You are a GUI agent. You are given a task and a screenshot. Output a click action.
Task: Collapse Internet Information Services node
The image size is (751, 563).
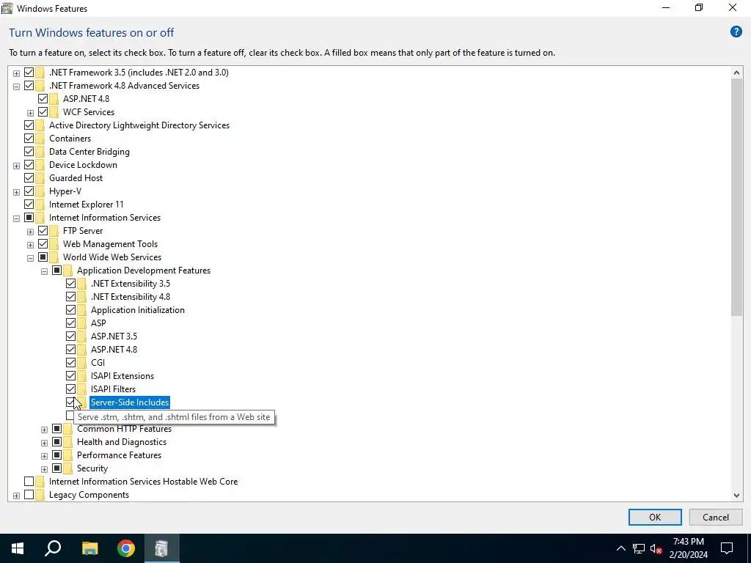coord(16,218)
